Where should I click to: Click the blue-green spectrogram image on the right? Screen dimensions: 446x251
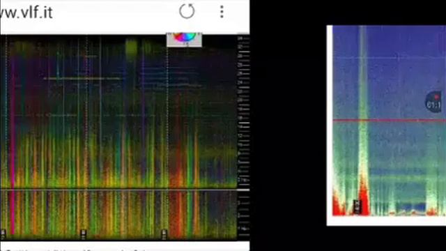[389, 121]
